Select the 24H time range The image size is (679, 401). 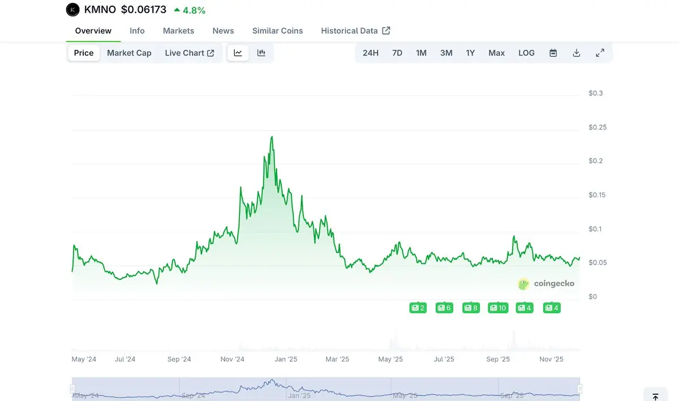pos(371,53)
